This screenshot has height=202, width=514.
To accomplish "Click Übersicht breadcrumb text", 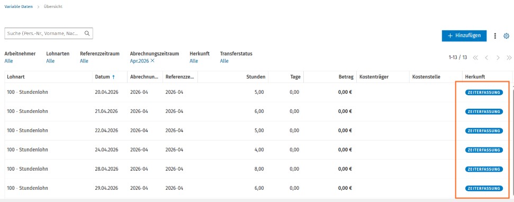I will [53, 6].
